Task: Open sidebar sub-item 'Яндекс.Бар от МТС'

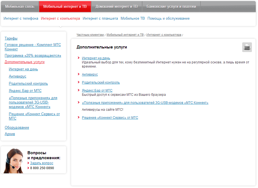Action: [25, 91]
